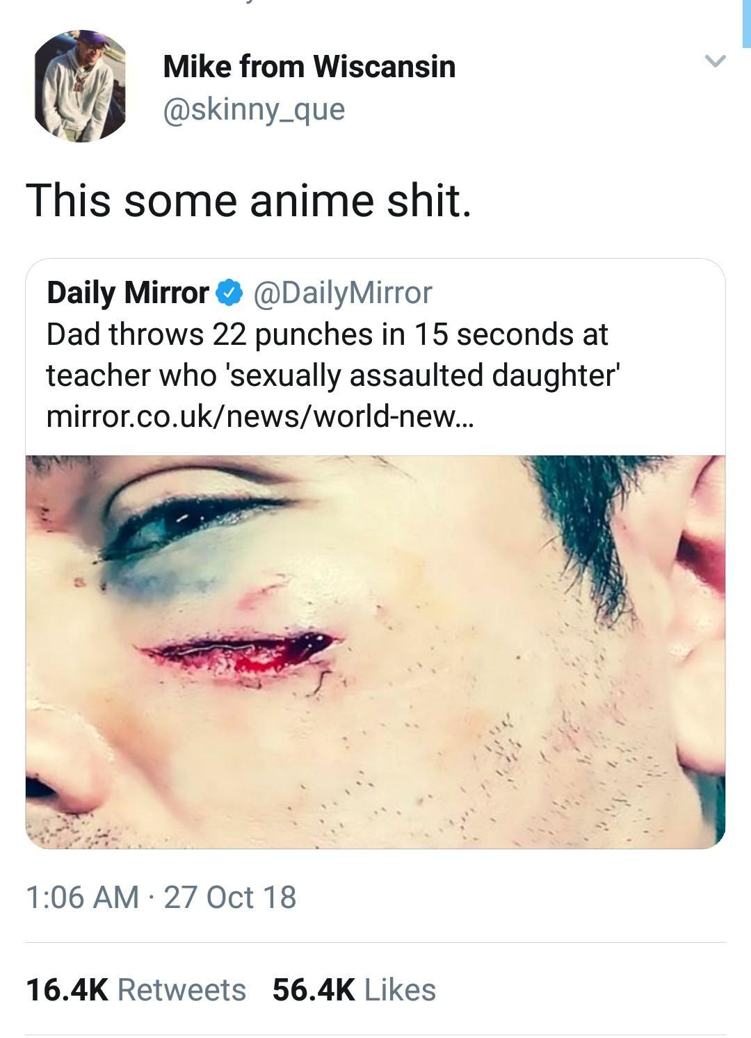751x1038 pixels.
Task: Open the tweet options chevron menu
Action: pos(715,62)
